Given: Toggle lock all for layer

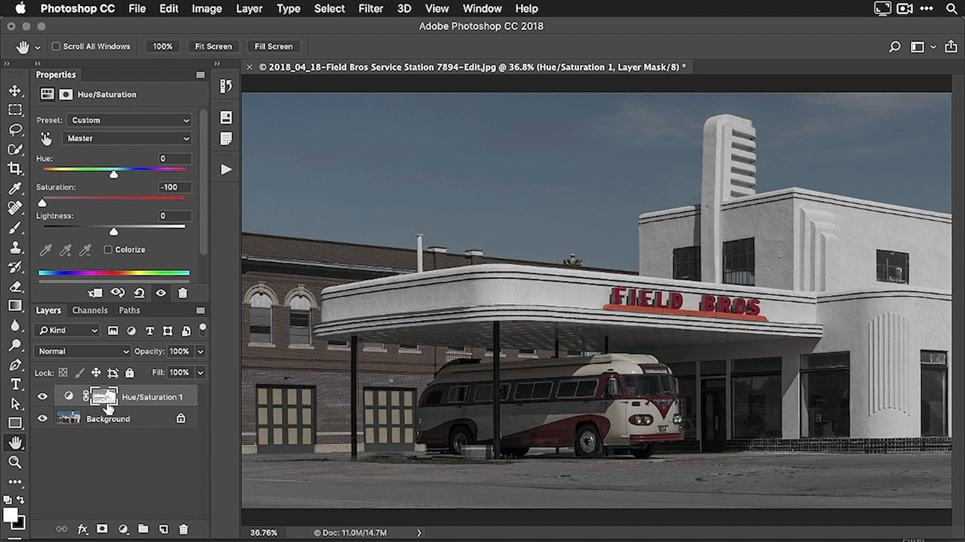Looking at the screenshot, I should 130,373.
